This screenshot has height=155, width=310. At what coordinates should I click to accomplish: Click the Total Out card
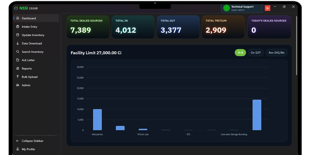point(178,27)
